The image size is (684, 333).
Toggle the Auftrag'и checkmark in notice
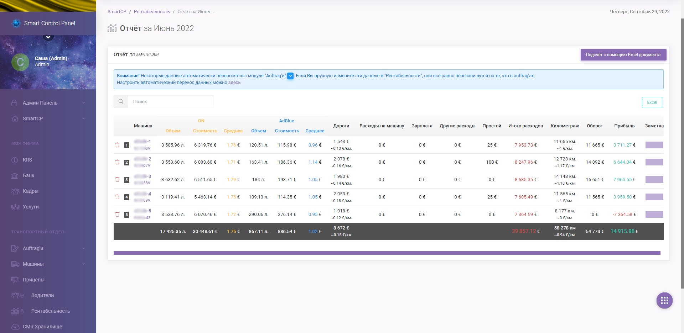[x=290, y=76]
